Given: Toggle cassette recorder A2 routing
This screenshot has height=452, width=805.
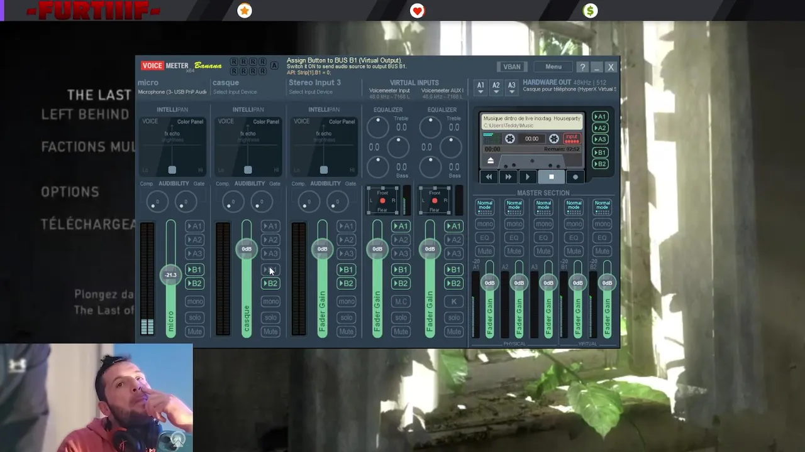Looking at the screenshot, I should pos(600,128).
